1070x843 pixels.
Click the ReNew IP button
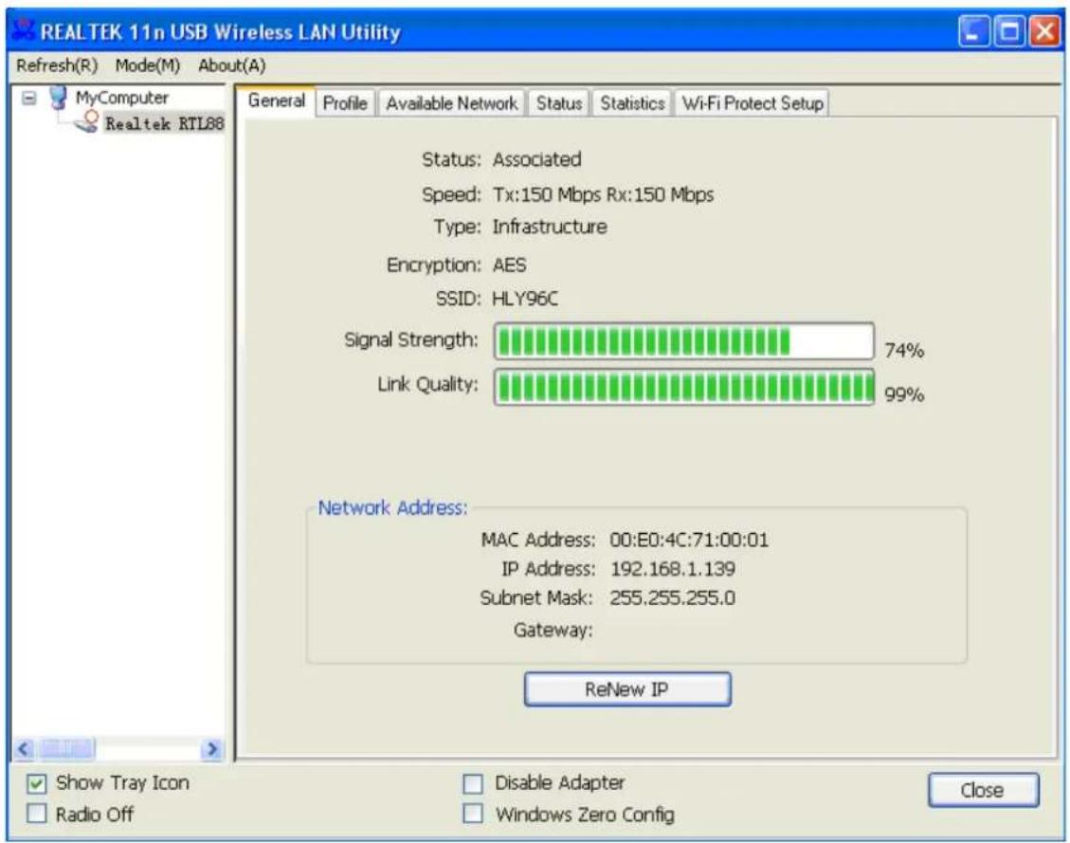point(627,689)
